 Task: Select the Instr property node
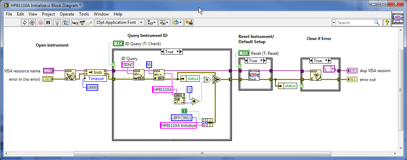pyautogui.click(x=95, y=75)
